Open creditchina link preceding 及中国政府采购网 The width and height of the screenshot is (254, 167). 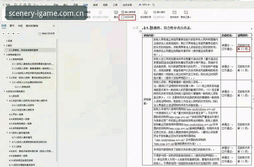(x=169, y=140)
